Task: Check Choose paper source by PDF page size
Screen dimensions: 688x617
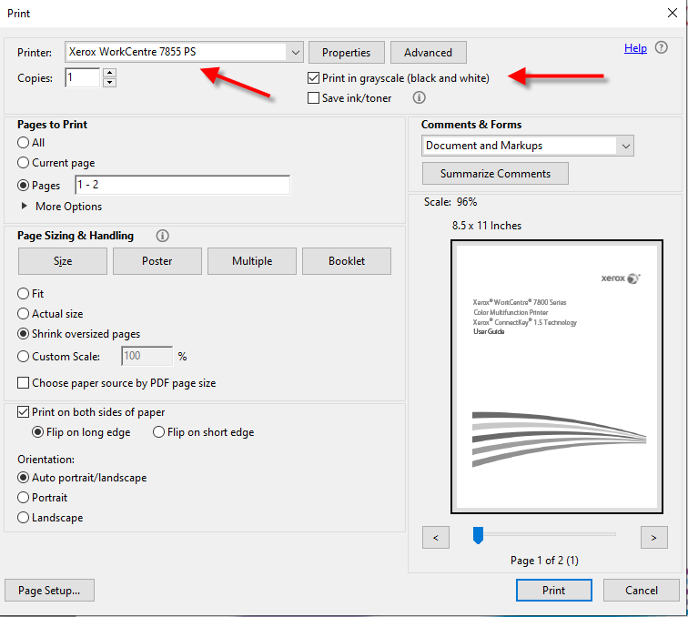Action: click(x=24, y=382)
